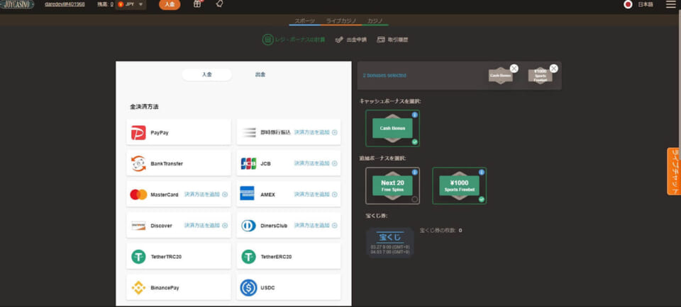Click the instant bank transfer stripes icon
Screen dimensions: 681x307
pos(249,132)
